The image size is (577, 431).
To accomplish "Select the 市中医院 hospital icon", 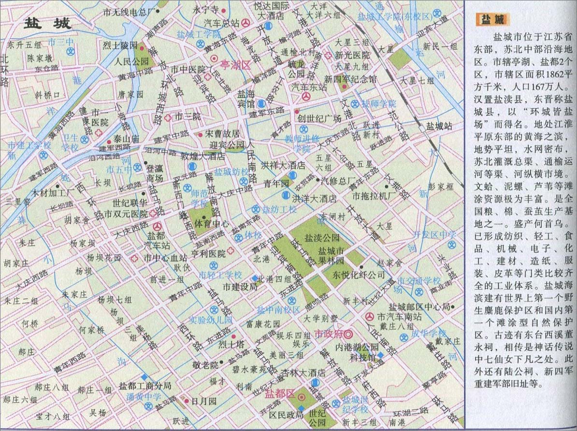I will (x=207, y=77).
